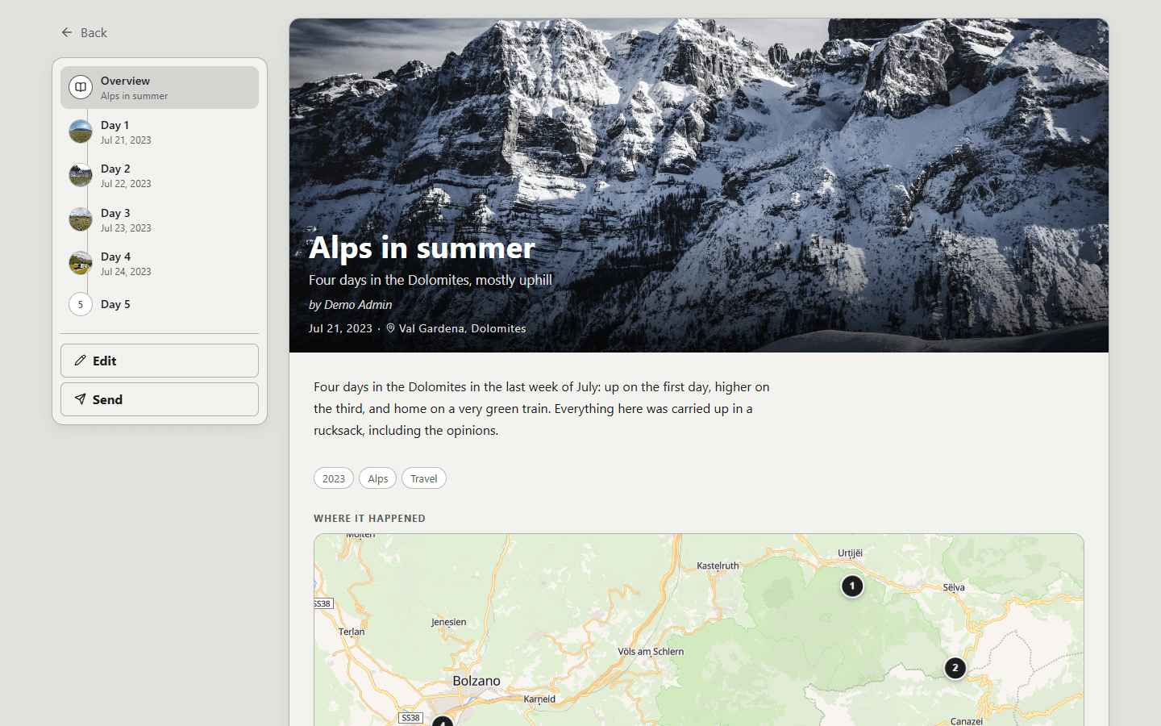The image size is (1161, 726).
Task: Click the back arrow icon
Action: (67, 32)
